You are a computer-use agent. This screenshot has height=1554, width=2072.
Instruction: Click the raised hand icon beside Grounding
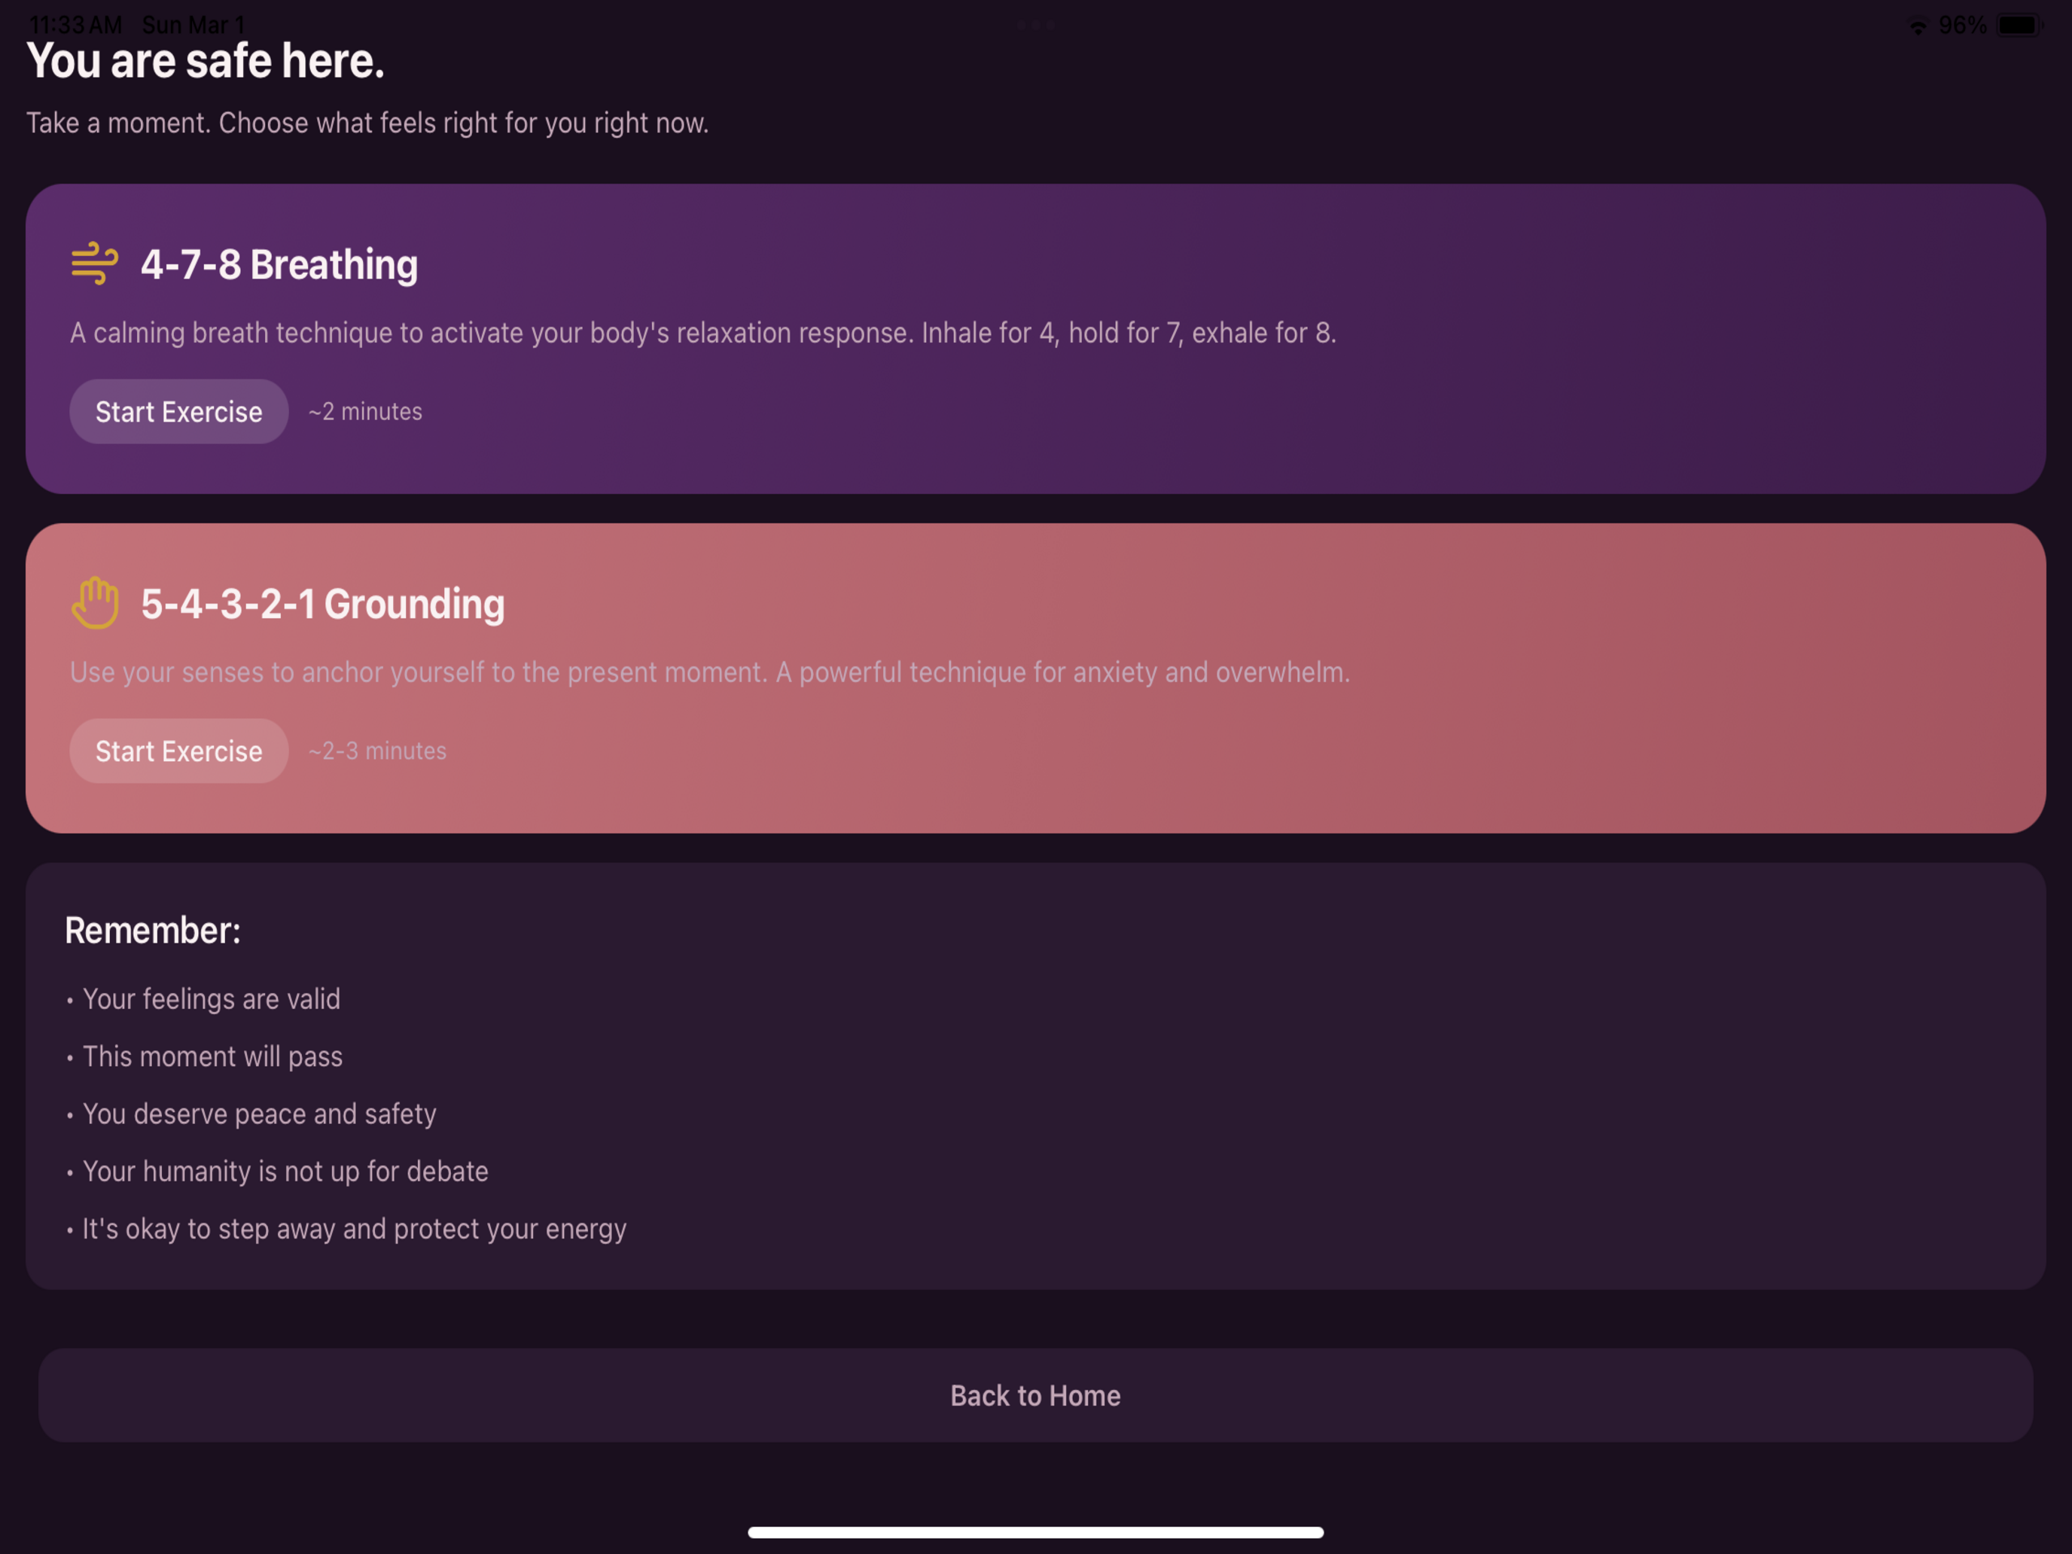(95, 602)
